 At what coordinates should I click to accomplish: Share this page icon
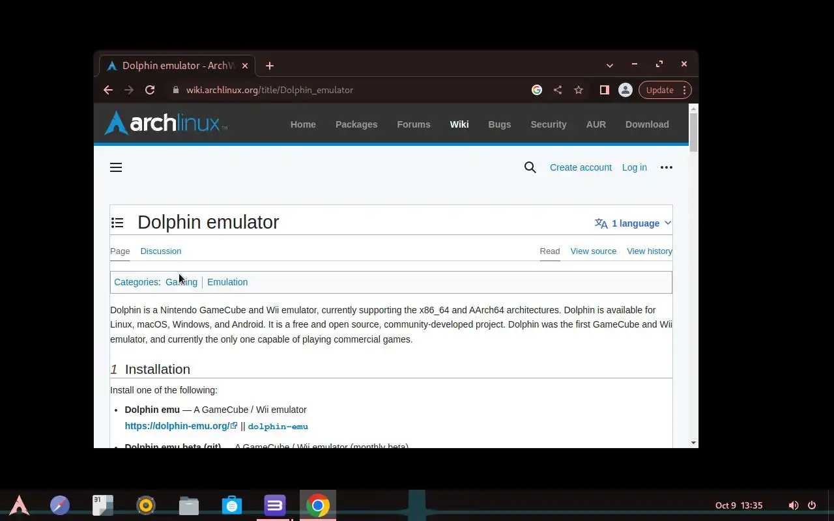point(558,90)
